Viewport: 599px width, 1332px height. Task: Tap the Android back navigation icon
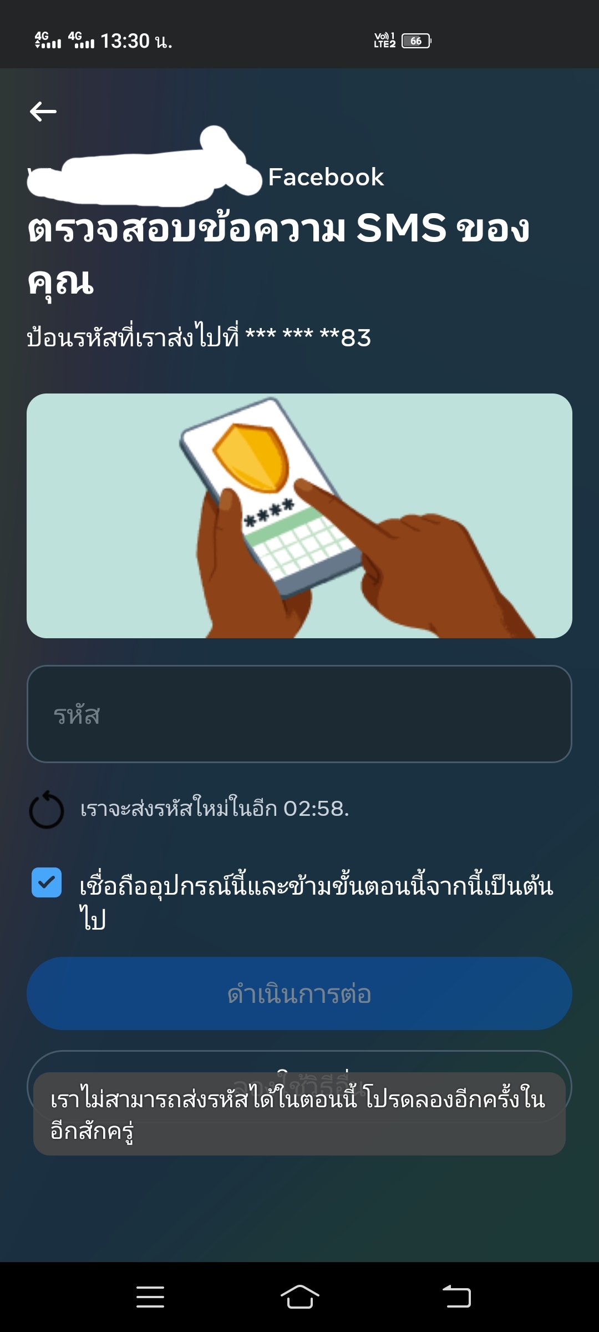point(456,1296)
